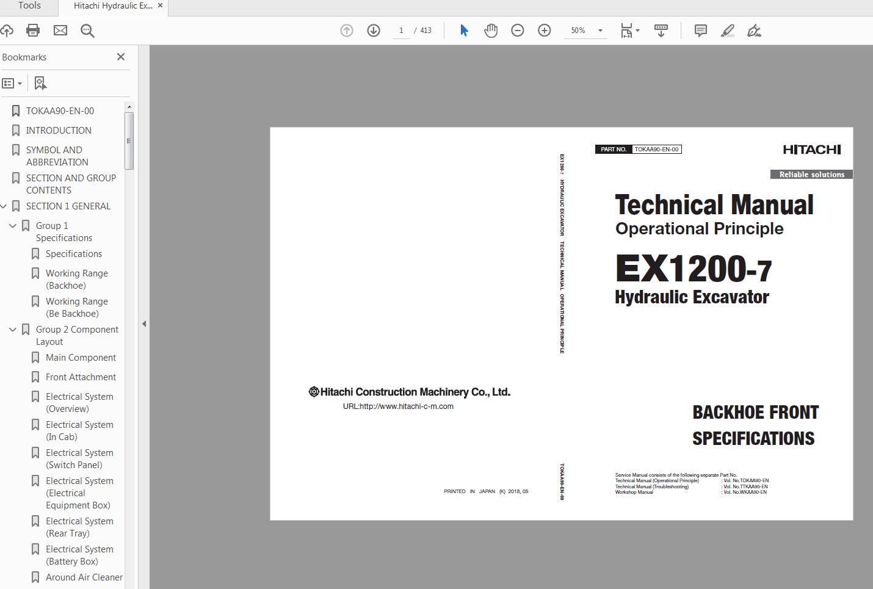Add a sticky note comment

pyautogui.click(x=701, y=31)
